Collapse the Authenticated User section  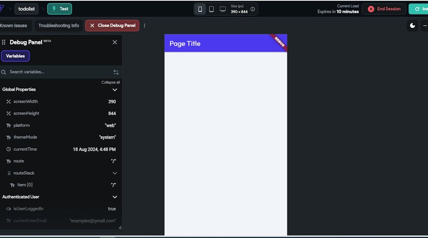tap(115, 197)
